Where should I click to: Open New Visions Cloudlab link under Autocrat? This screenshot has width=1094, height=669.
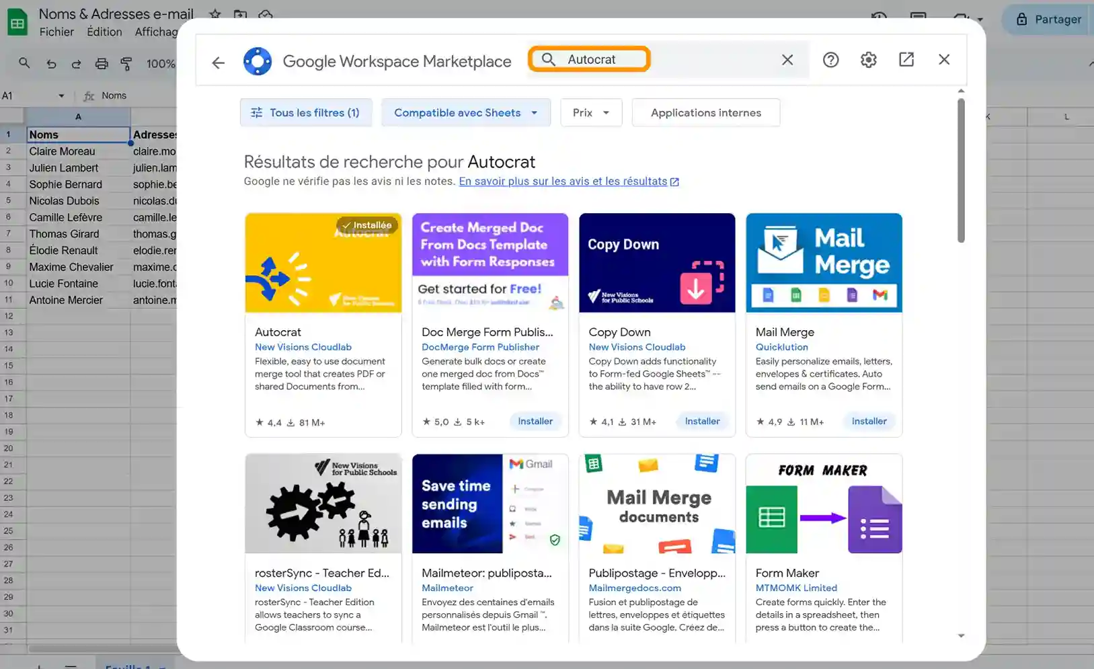point(303,347)
